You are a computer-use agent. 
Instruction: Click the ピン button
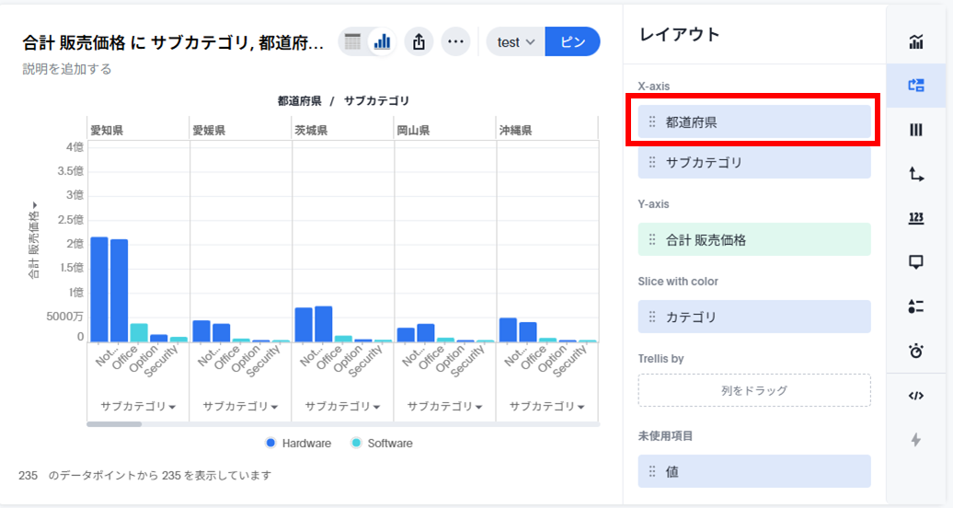(x=572, y=41)
